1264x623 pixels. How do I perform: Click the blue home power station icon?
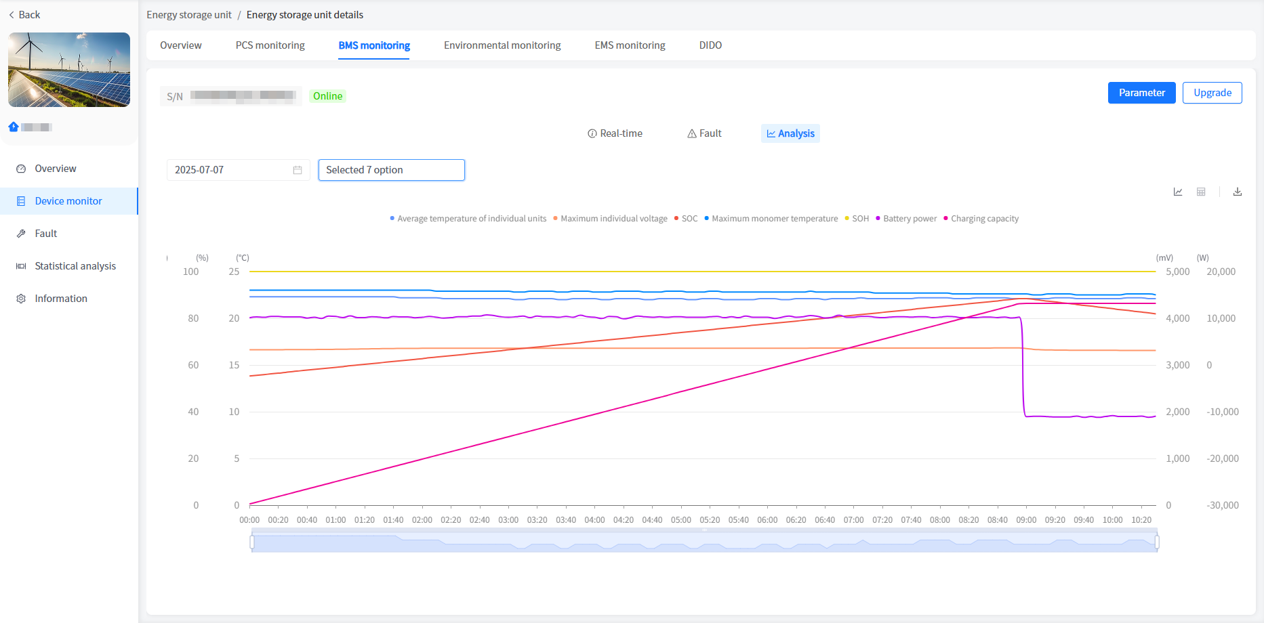(14, 127)
